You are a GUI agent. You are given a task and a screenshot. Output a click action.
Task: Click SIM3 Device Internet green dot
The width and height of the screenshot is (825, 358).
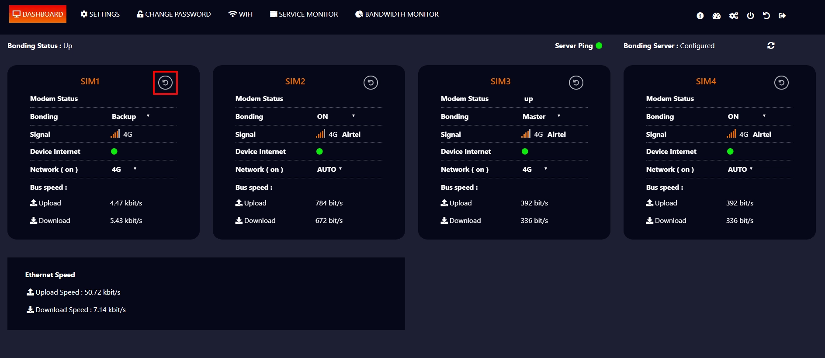coord(525,151)
